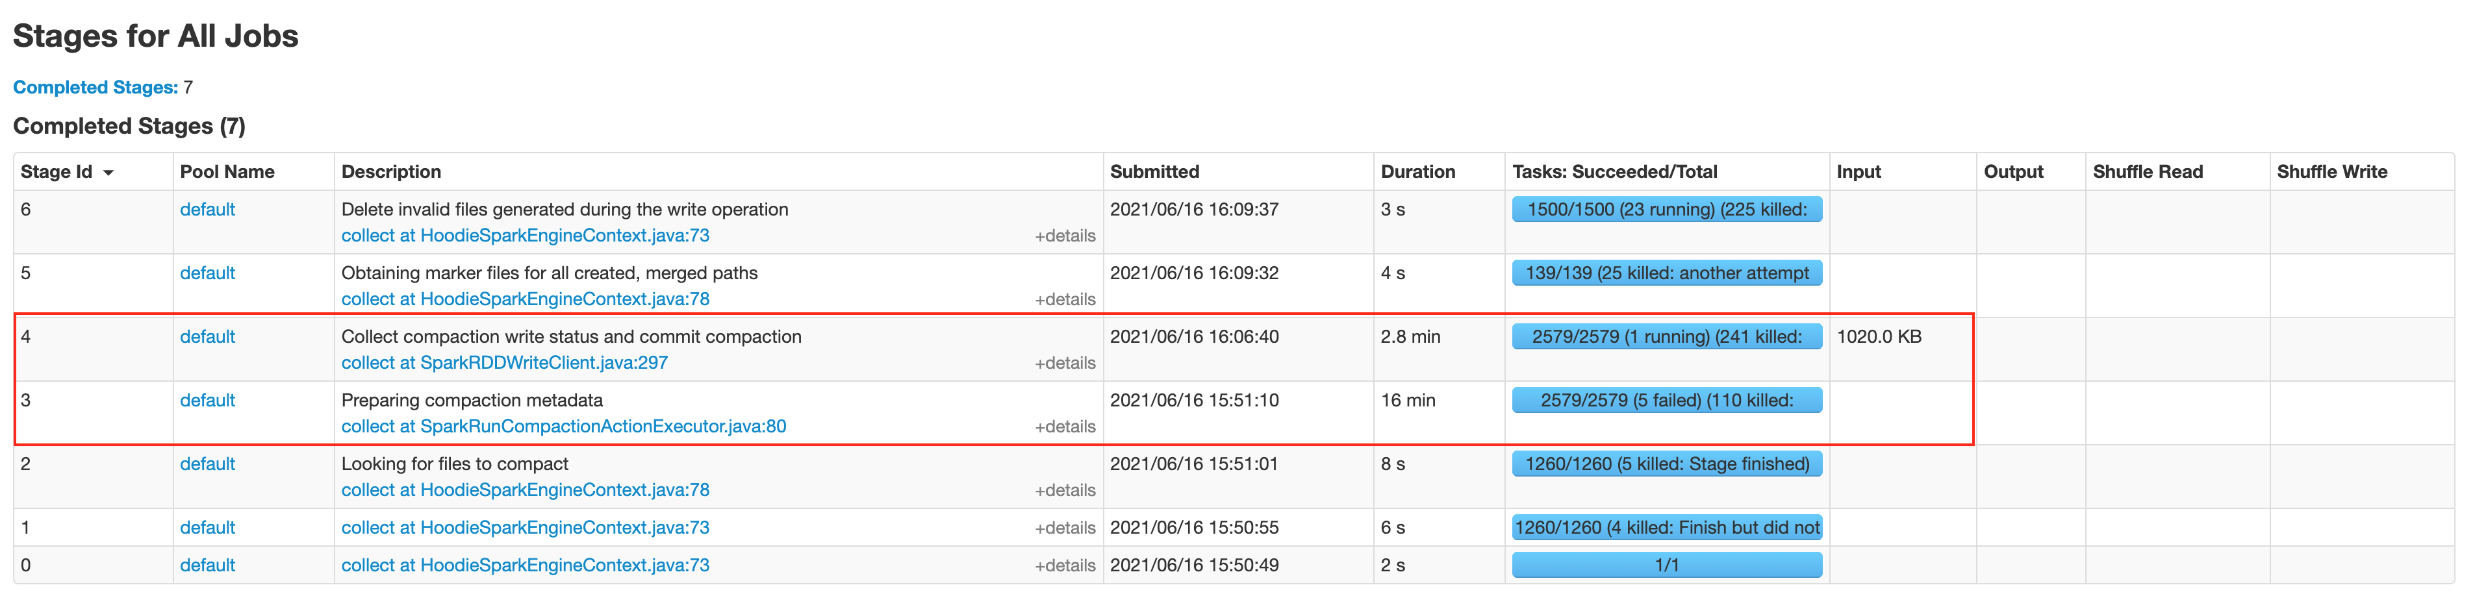This screenshot has width=2475, height=596.
Task: Click the Tasks: Succeeded/Total header
Action: [1614, 172]
